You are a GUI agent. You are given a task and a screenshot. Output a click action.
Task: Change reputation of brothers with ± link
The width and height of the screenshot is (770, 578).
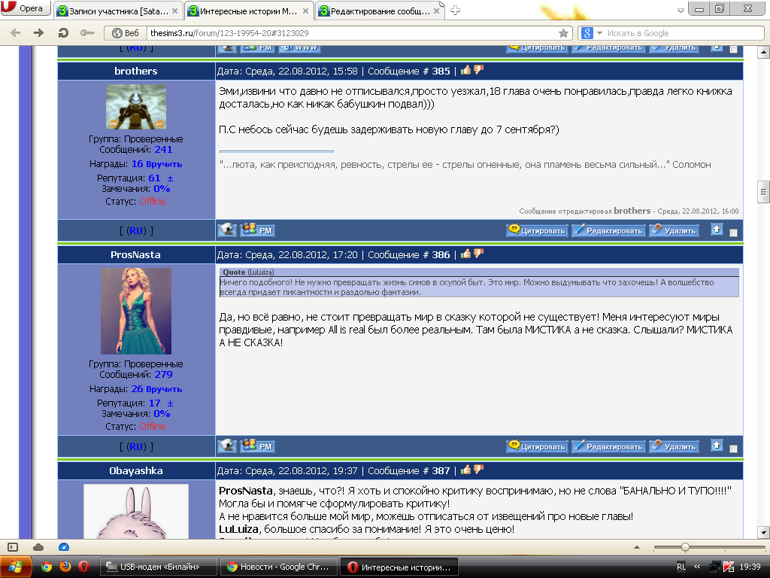point(170,178)
